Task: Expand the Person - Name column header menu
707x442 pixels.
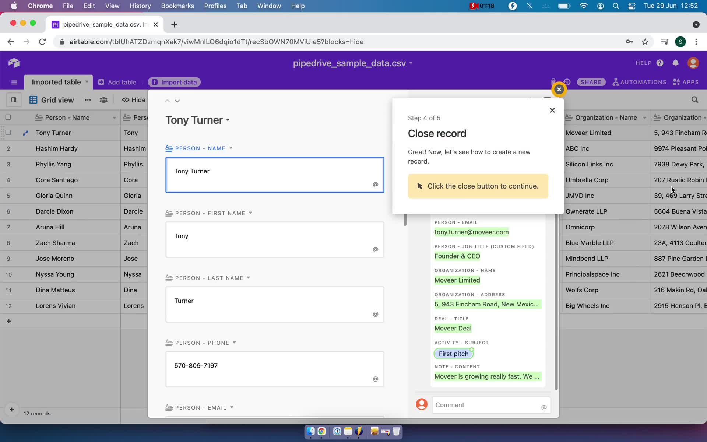Action: [114, 118]
